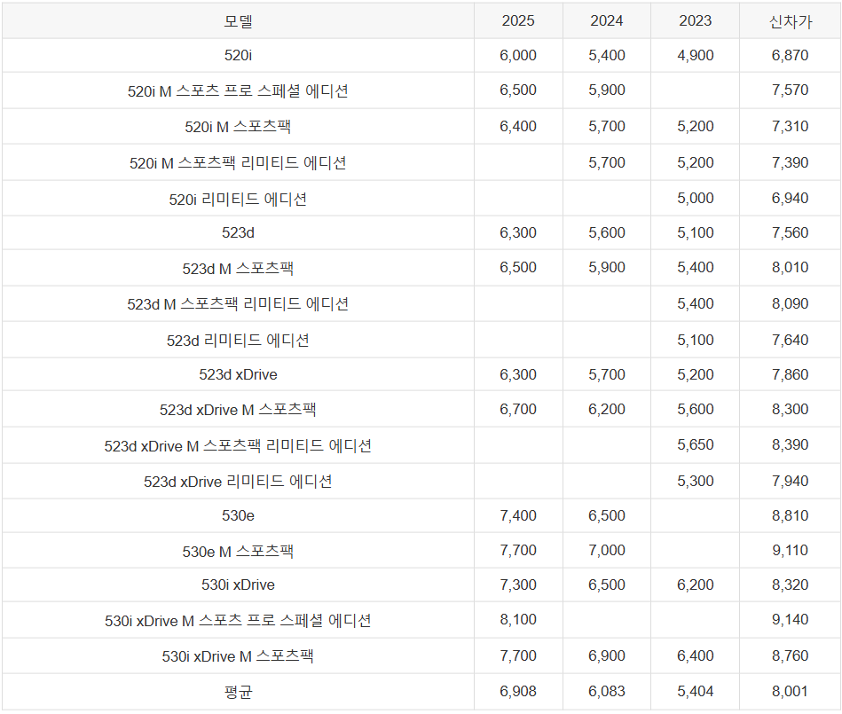The height and width of the screenshot is (714, 842).
Task: Select the 520i 리미티드 에디션 cell
Action: [238, 200]
